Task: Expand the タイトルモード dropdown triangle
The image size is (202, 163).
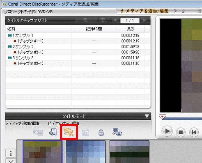Action: [x=147, y=116]
